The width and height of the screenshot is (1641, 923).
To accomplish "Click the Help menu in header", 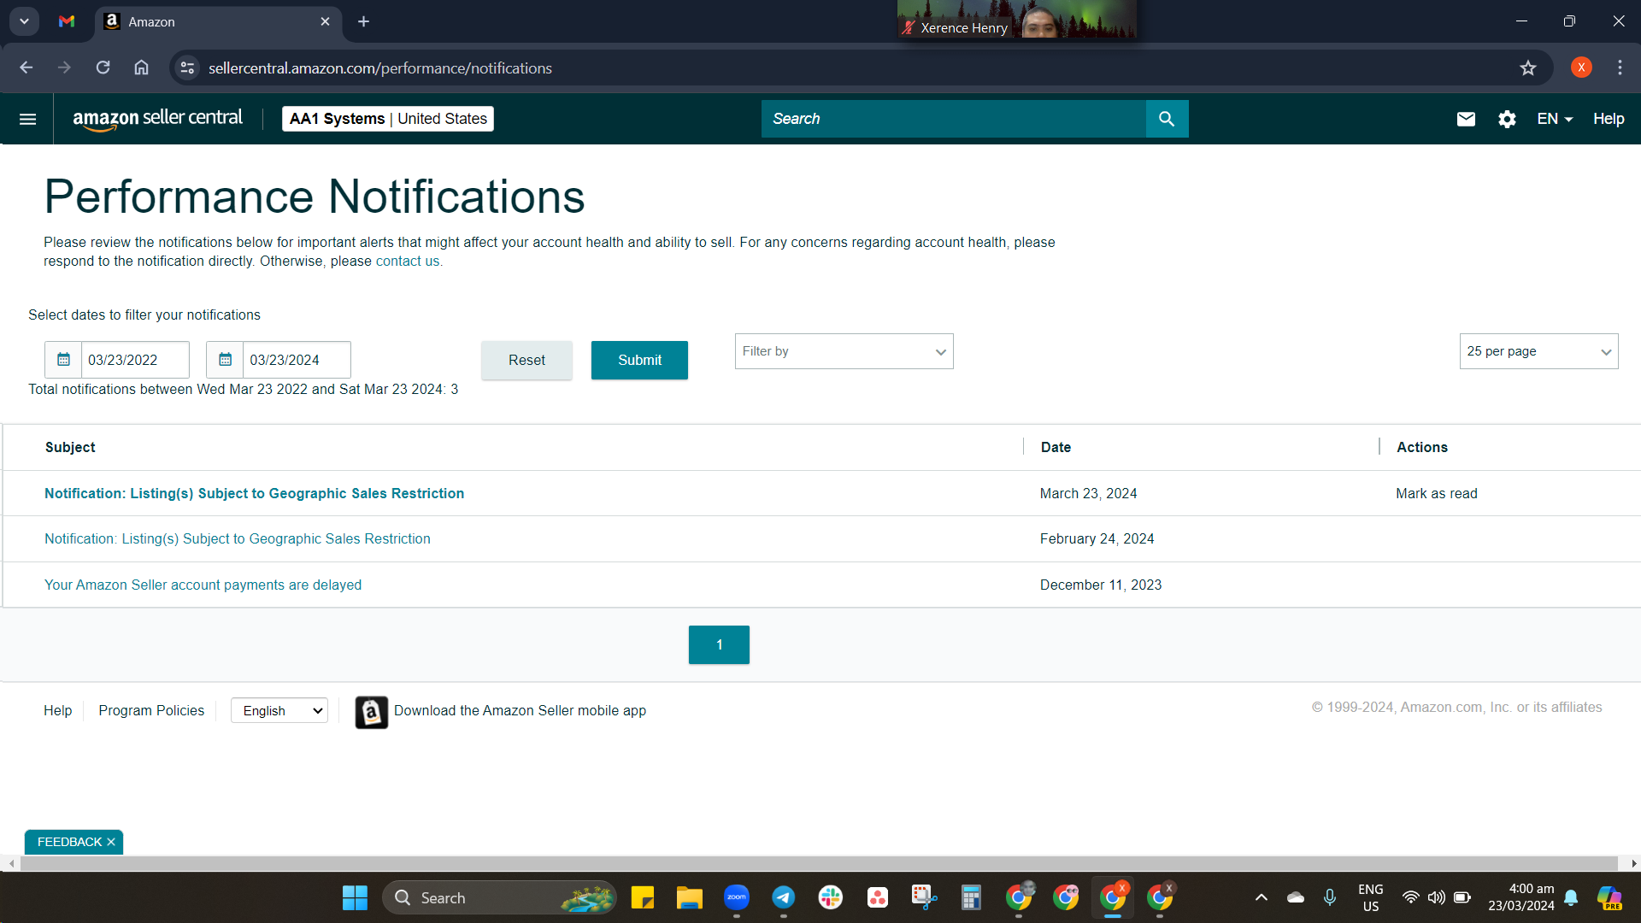I will pyautogui.click(x=1609, y=119).
